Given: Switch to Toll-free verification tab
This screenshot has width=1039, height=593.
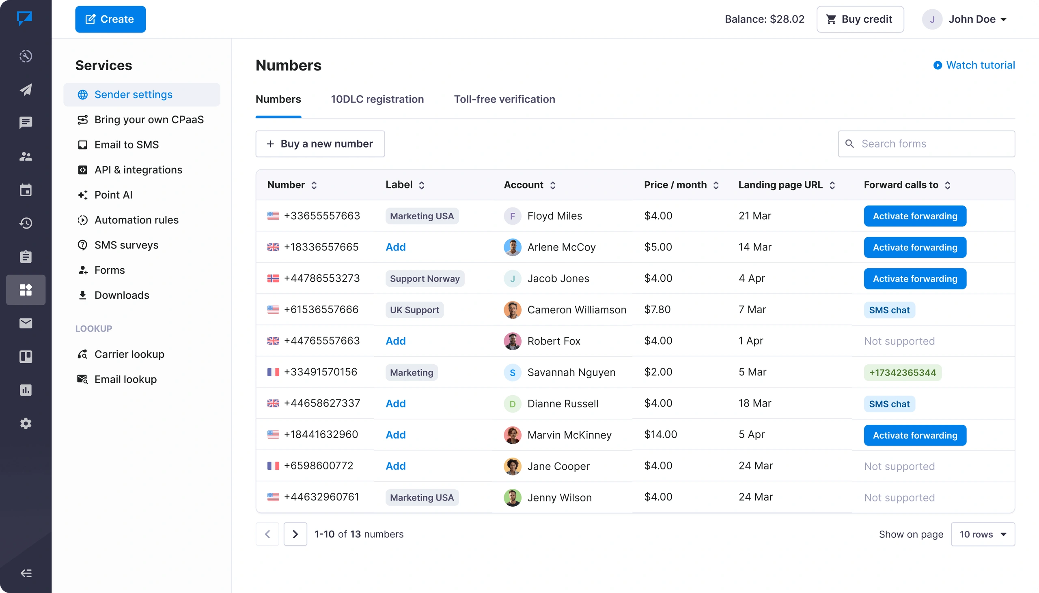Looking at the screenshot, I should (x=504, y=99).
